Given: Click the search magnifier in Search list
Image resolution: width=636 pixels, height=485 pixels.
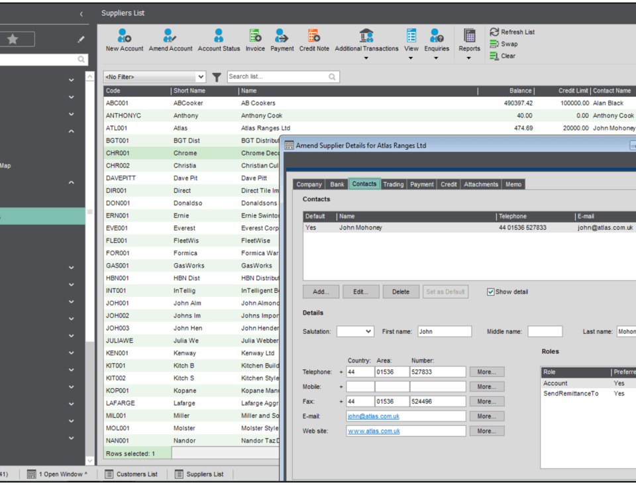Looking at the screenshot, I should pos(332,77).
